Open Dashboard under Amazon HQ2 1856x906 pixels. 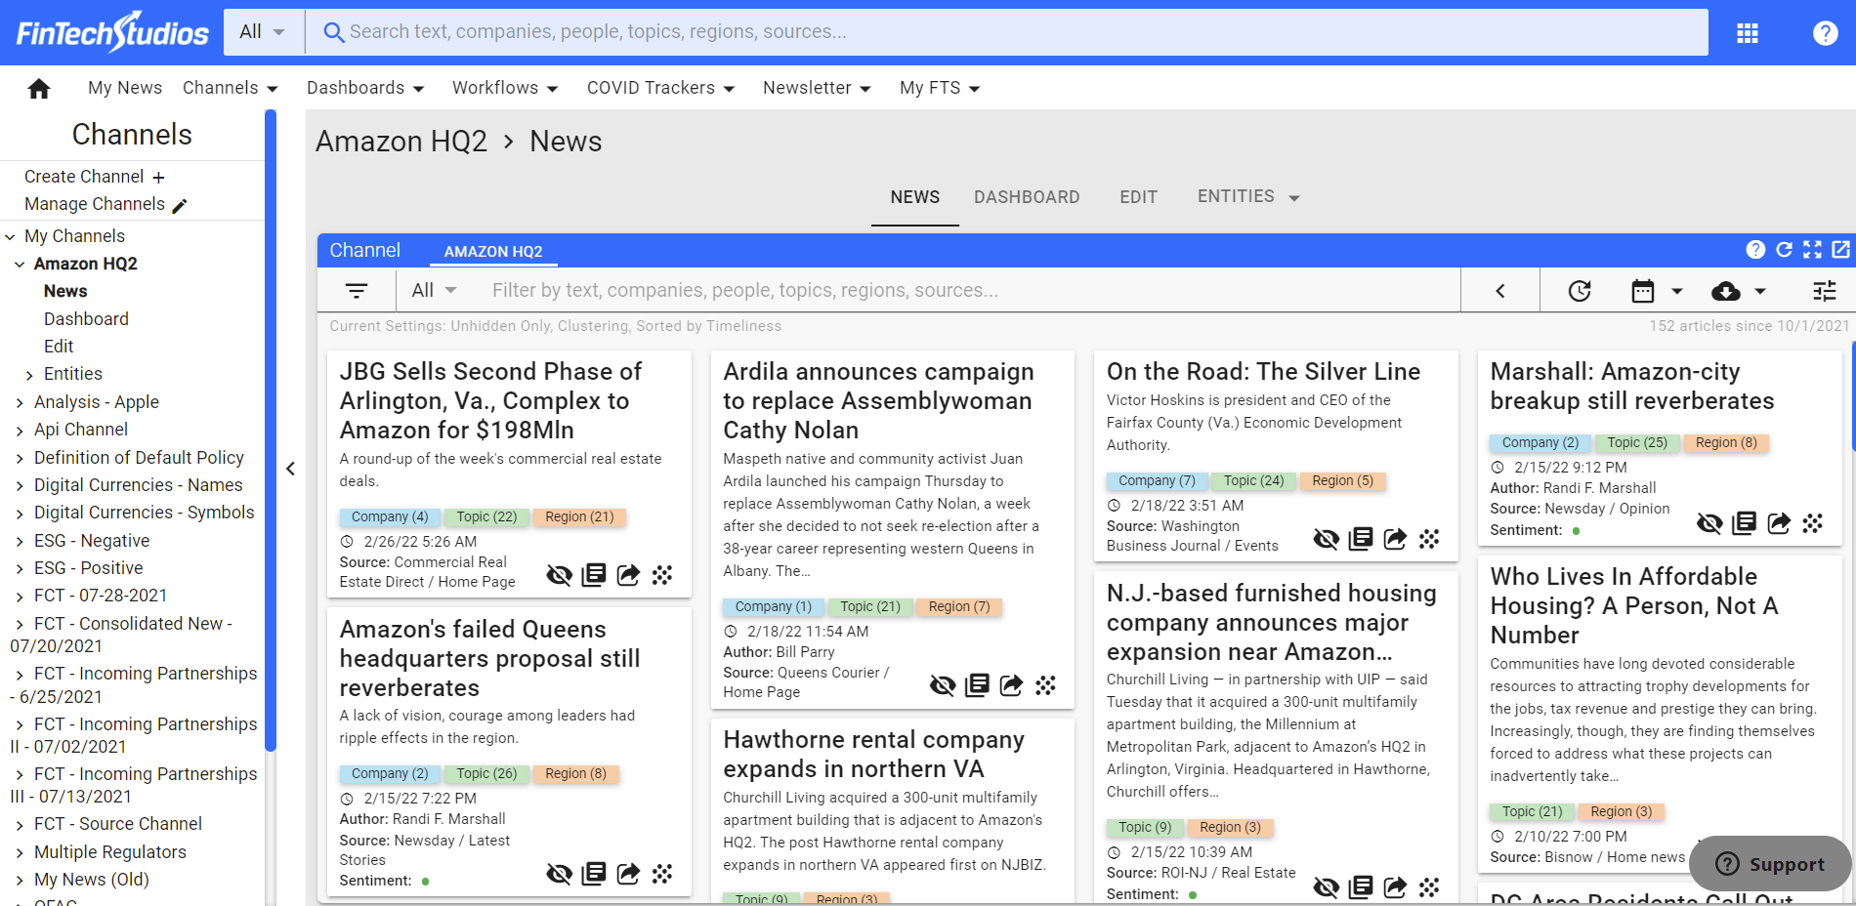[86, 319]
